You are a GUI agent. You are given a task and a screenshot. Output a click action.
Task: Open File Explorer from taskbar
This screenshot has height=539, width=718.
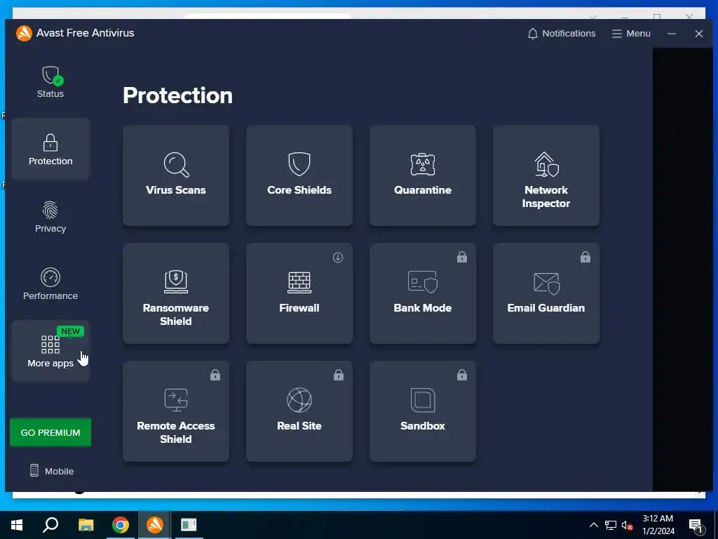86,525
